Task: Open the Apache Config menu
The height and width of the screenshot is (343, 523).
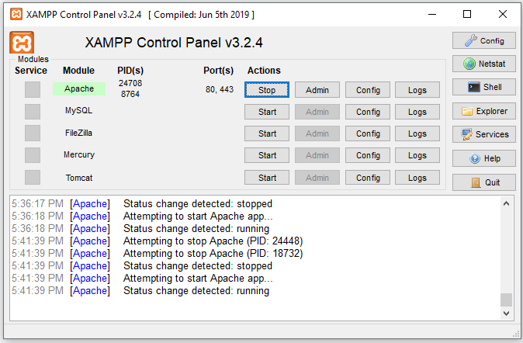Action: point(368,90)
